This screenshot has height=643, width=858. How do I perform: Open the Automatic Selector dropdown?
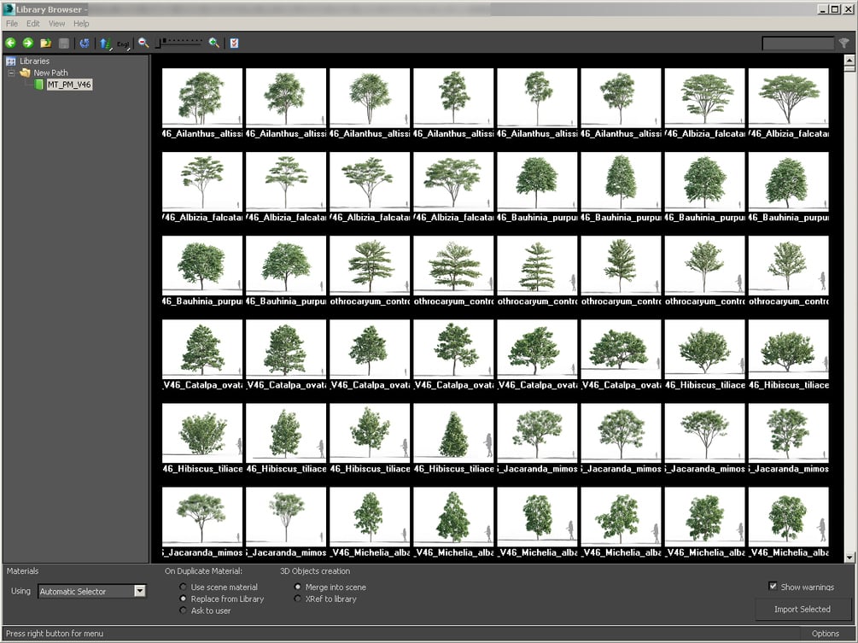click(140, 591)
